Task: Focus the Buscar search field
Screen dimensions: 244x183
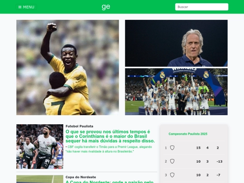Action: (202, 7)
